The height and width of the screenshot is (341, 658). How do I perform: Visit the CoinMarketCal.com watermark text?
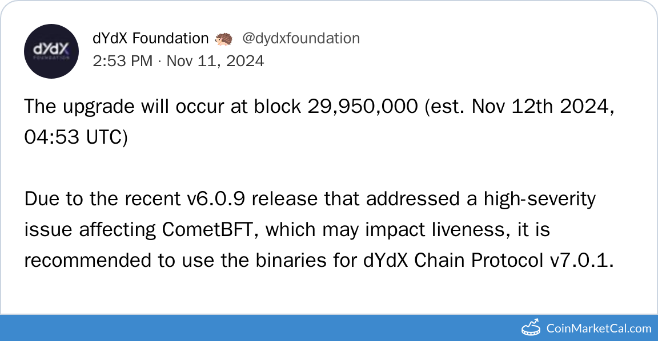pos(599,328)
